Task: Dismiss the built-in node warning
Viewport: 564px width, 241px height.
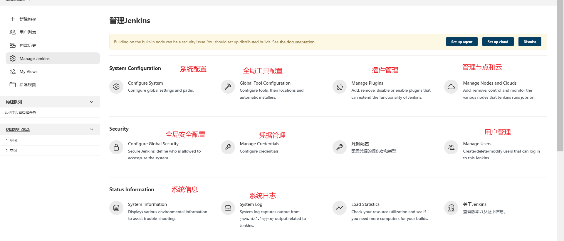Action: coord(530,42)
